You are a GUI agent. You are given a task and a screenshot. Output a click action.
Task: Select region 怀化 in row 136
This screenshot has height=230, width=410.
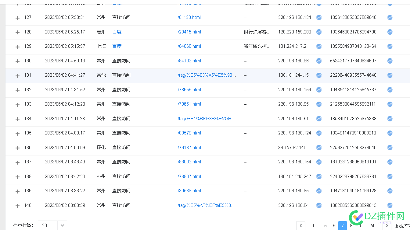(101, 148)
